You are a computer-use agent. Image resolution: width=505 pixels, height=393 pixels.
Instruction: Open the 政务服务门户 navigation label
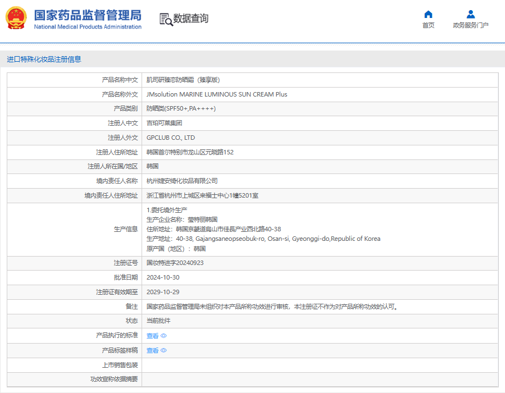click(471, 25)
